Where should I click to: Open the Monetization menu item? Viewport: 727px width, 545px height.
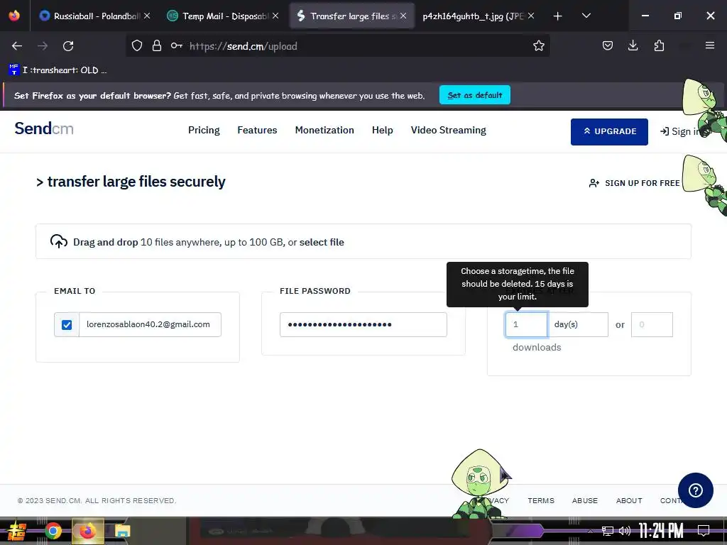[x=324, y=131]
